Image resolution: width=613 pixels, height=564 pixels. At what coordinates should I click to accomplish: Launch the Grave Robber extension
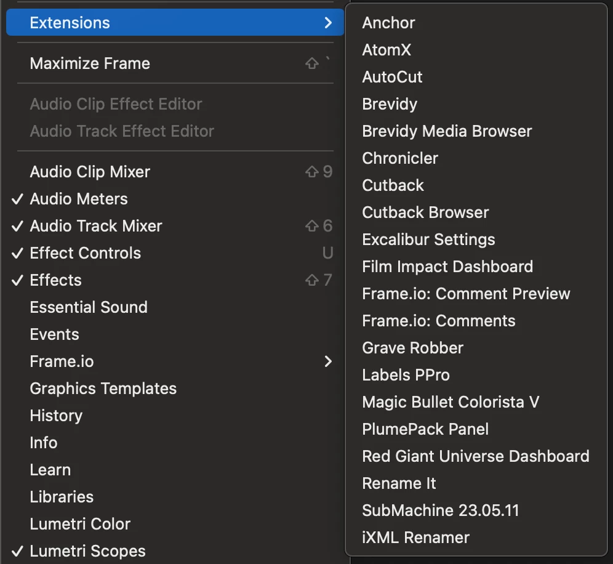476,348
